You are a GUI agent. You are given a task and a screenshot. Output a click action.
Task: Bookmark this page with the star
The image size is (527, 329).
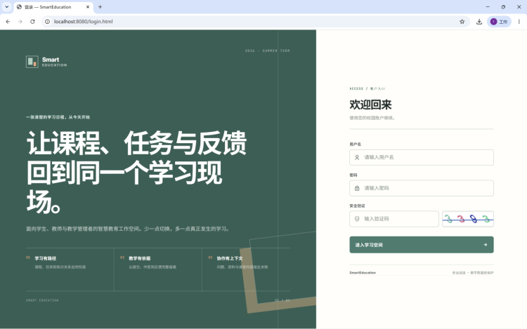click(x=462, y=22)
